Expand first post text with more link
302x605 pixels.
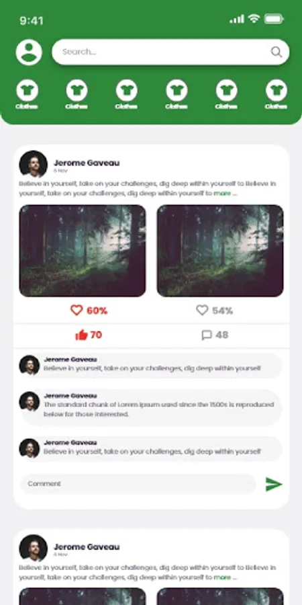tap(222, 194)
